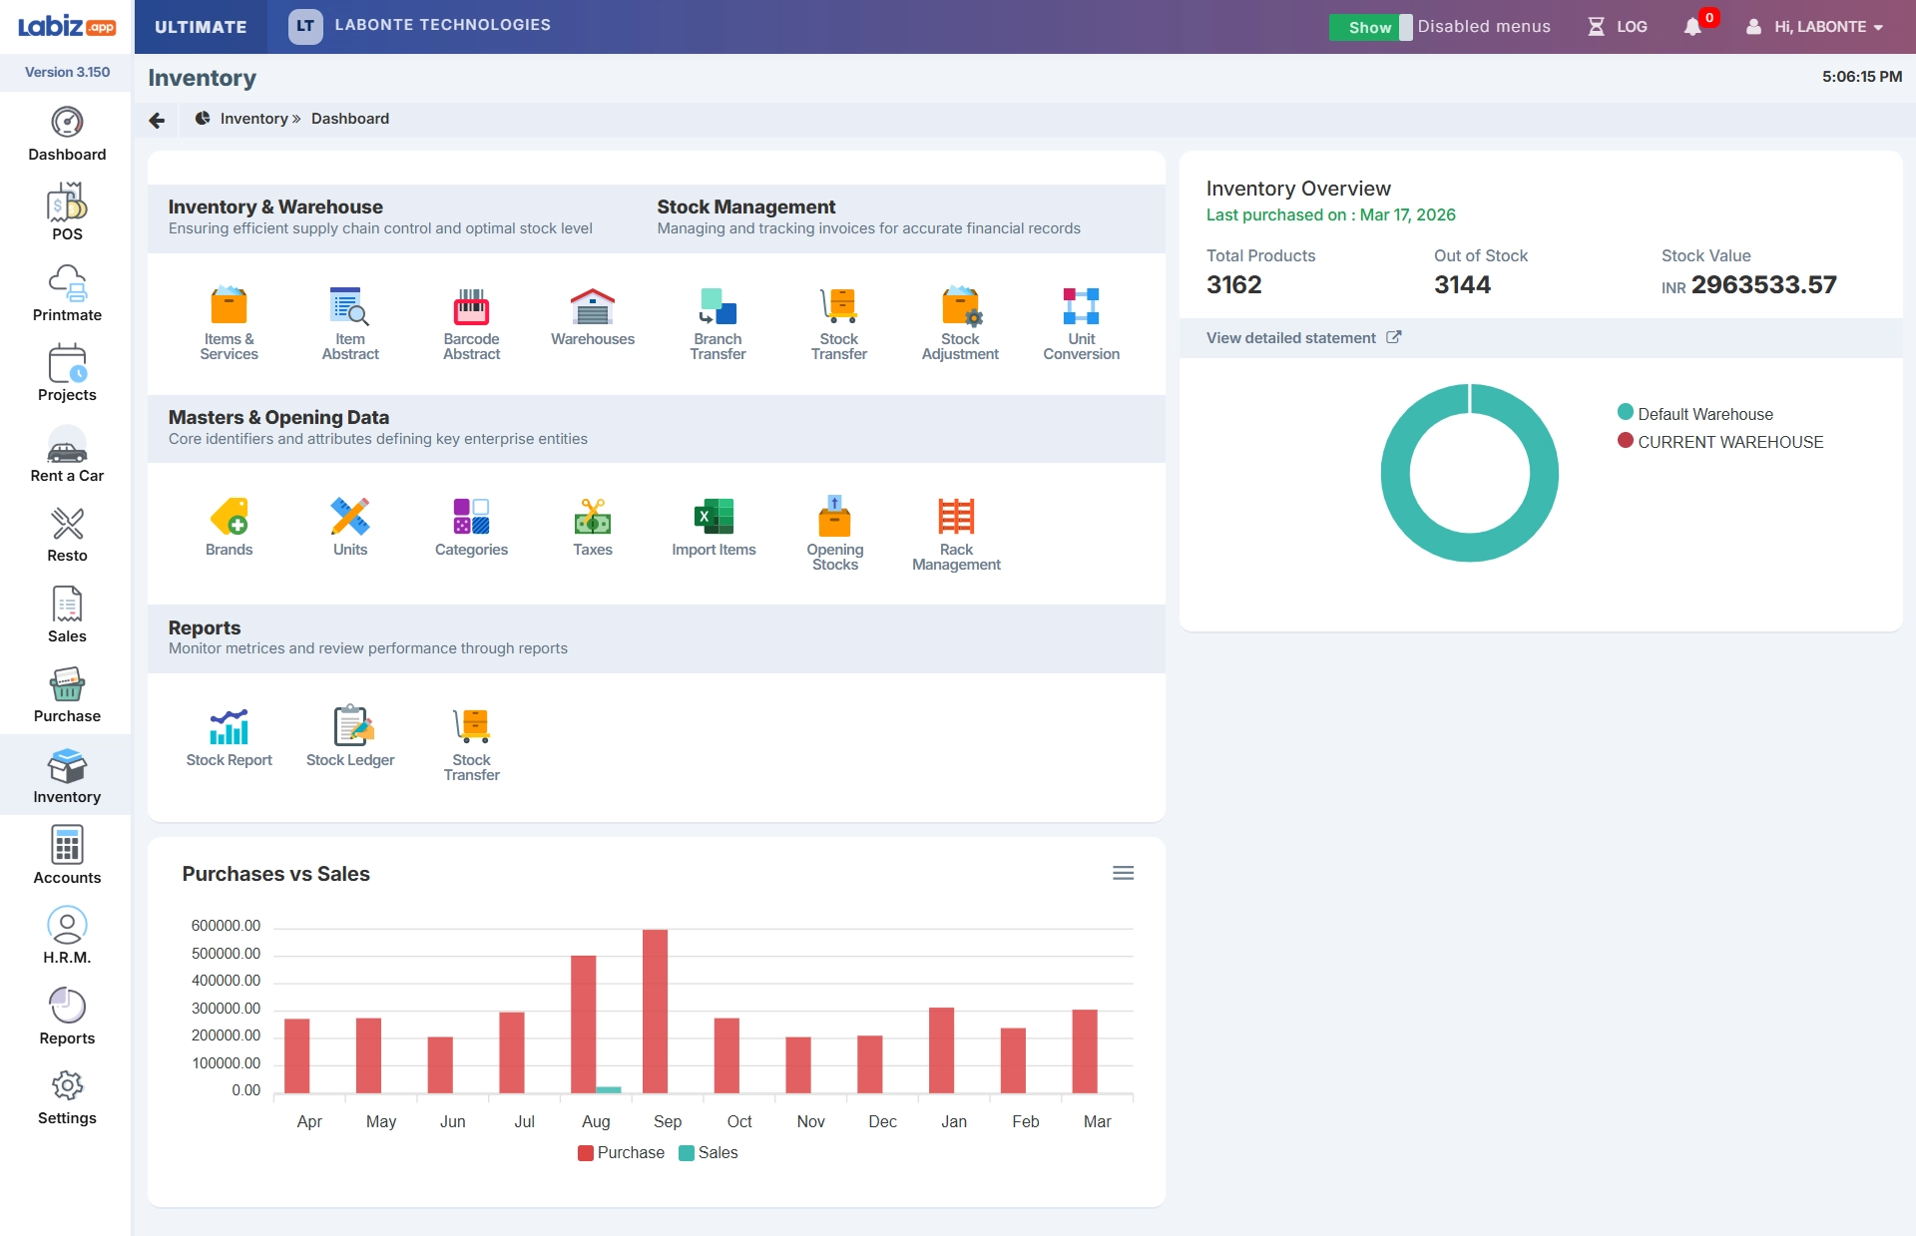This screenshot has height=1236, width=1916.
Task: Toggle the Show disabled menus switch
Action: [1370, 27]
